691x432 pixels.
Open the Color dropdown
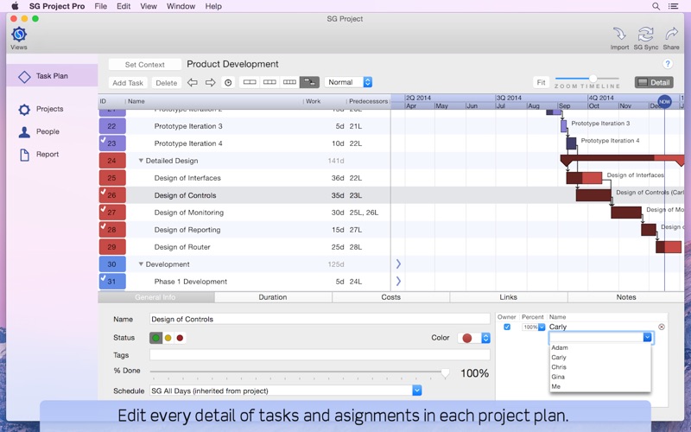(485, 338)
